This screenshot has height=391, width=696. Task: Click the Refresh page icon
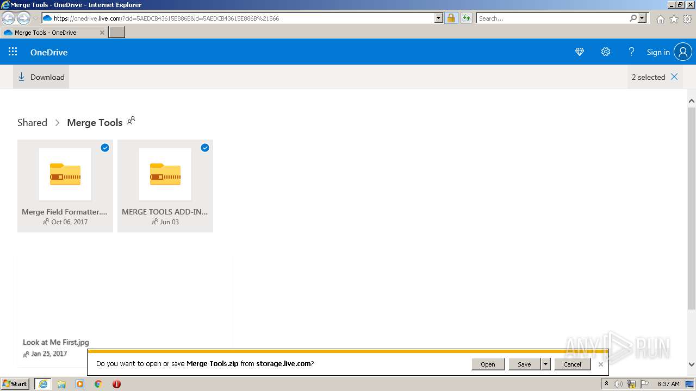(x=467, y=18)
